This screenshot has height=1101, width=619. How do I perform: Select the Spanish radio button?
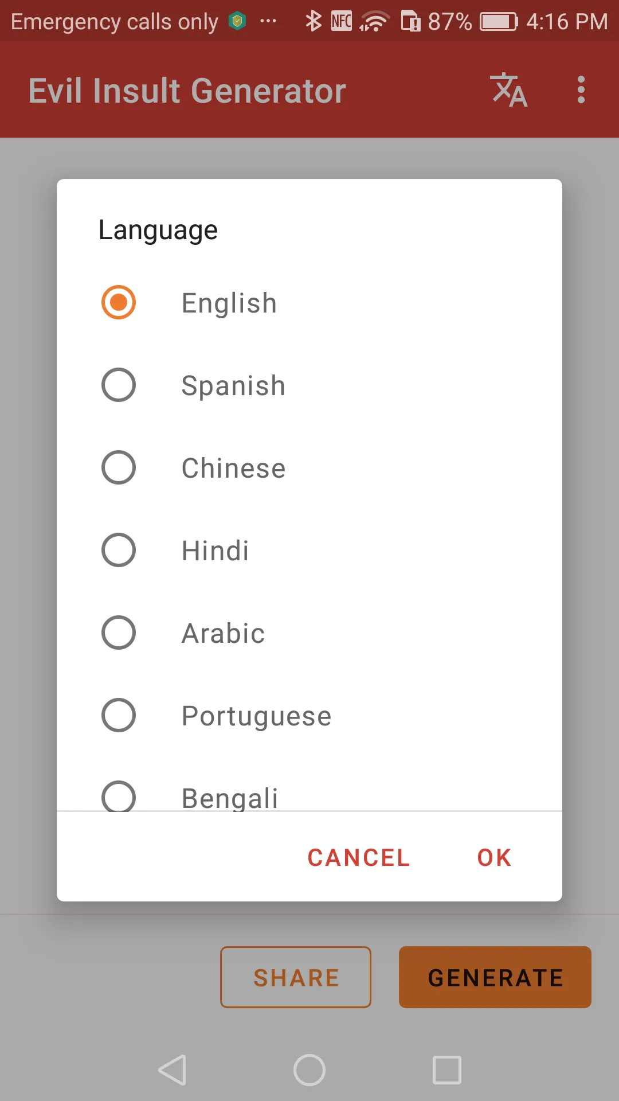point(119,385)
